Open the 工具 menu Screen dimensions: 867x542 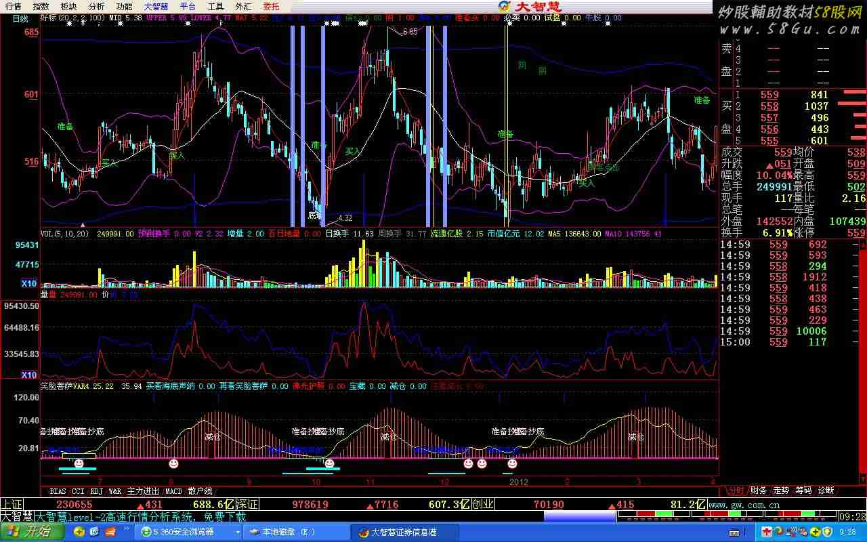tap(215, 6)
